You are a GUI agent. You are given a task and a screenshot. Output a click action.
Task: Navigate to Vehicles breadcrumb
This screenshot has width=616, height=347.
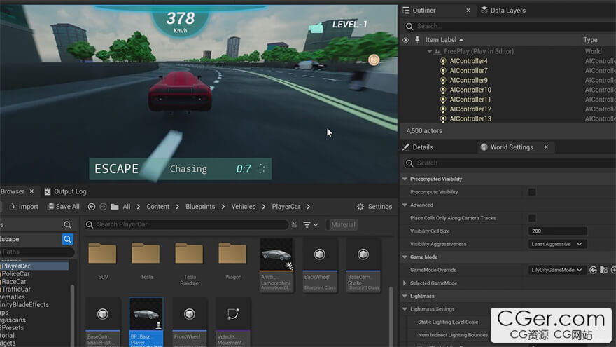coord(243,207)
